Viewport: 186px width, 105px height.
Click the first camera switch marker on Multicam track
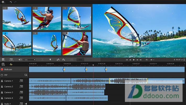click(63, 69)
